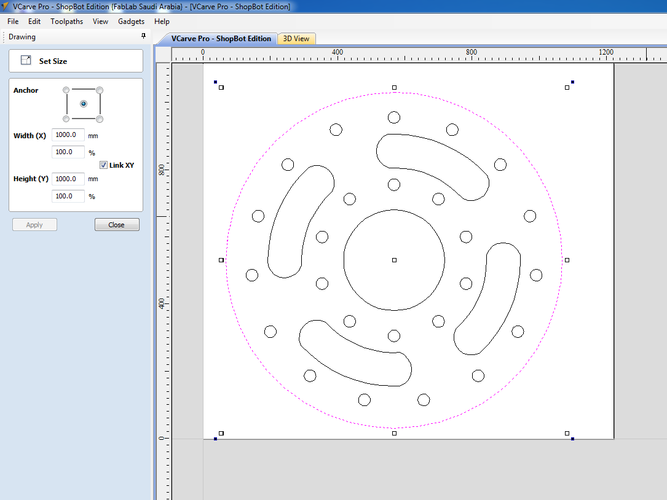Open the View menu
Image resolution: width=667 pixels, height=500 pixels.
pos(100,21)
